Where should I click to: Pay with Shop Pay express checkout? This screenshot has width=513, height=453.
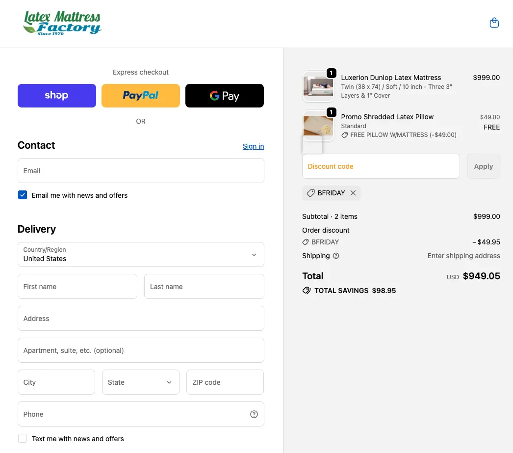(x=57, y=96)
